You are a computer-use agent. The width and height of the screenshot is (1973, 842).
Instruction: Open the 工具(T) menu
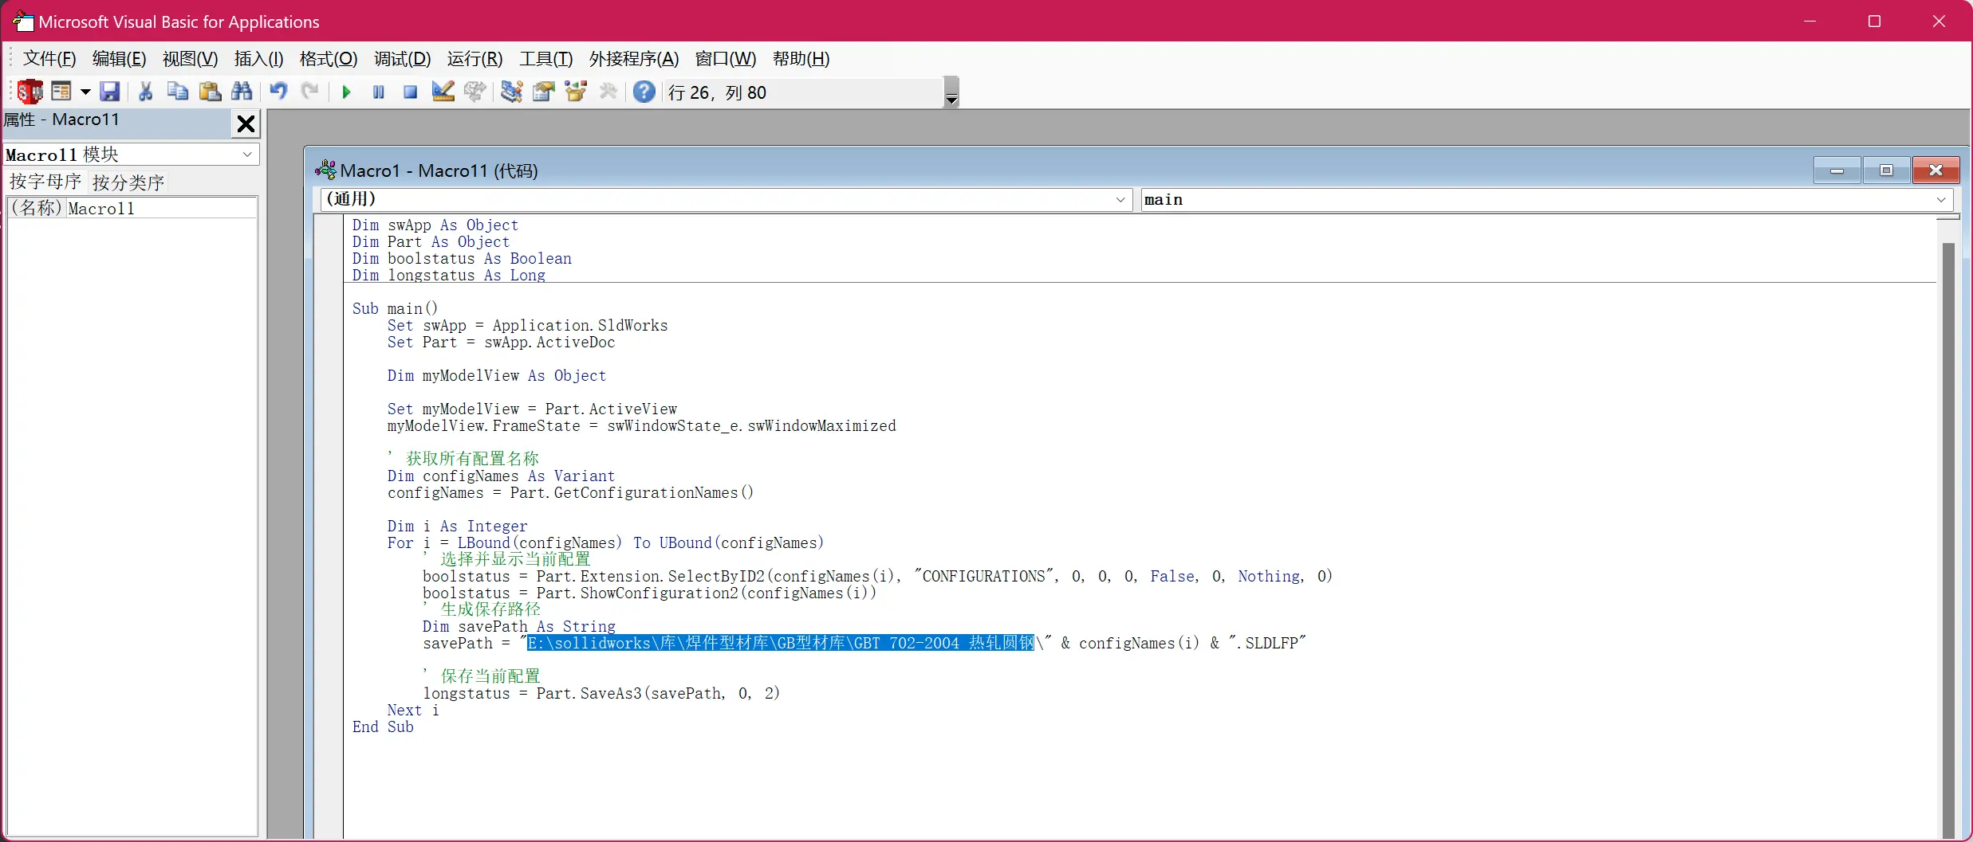[x=546, y=59]
